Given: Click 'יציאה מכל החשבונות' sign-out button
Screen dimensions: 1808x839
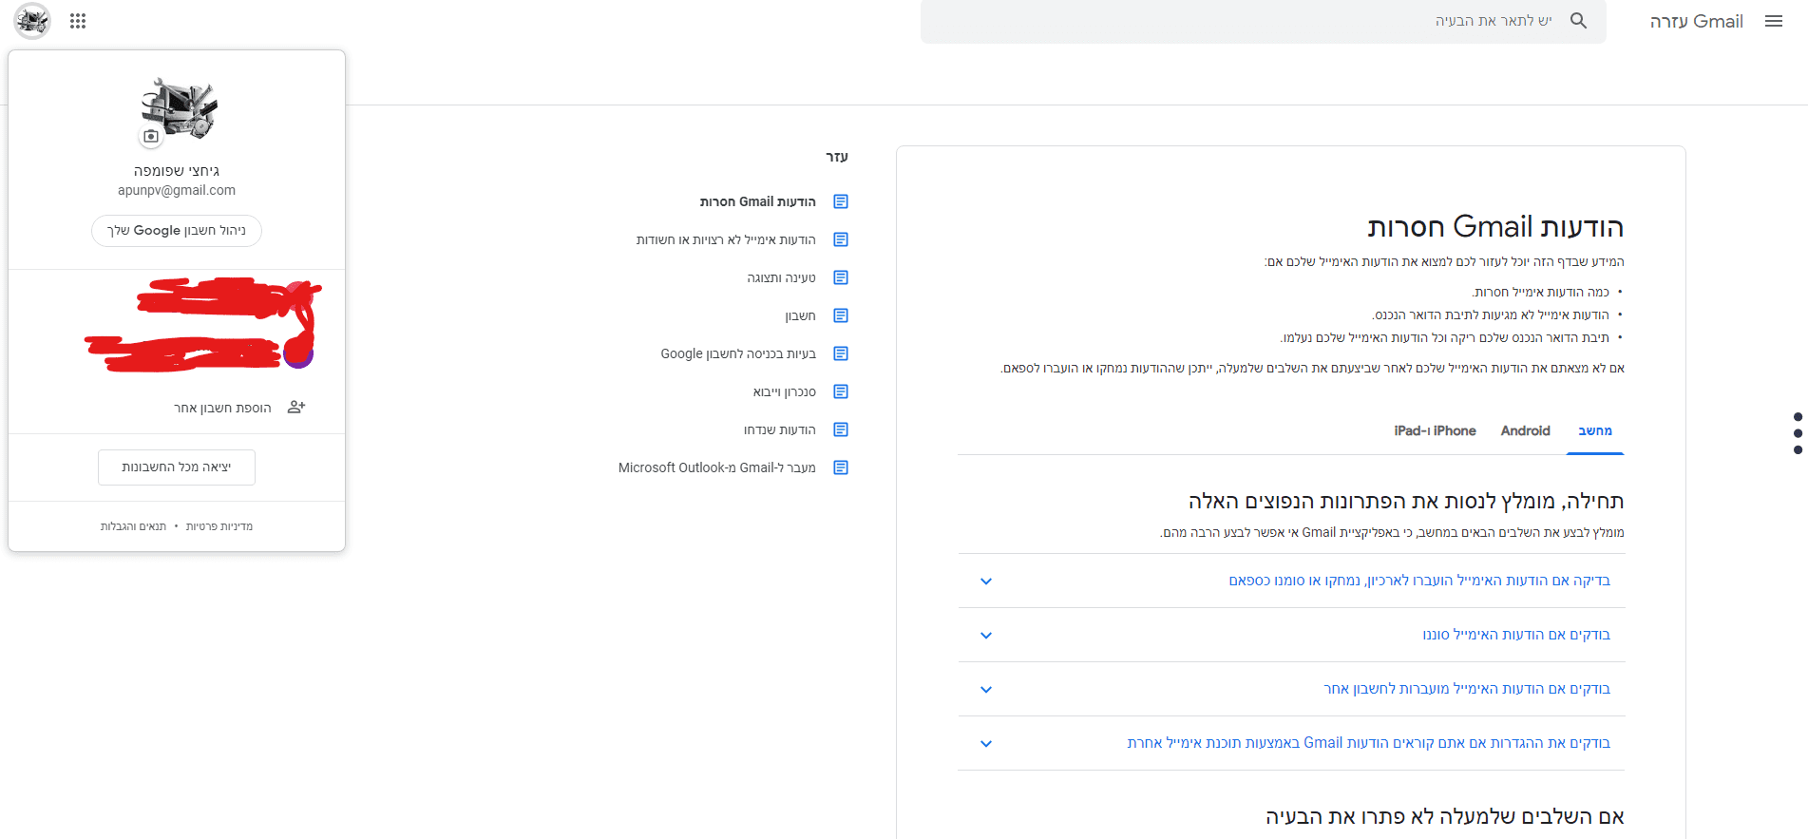Looking at the screenshot, I should click(177, 467).
